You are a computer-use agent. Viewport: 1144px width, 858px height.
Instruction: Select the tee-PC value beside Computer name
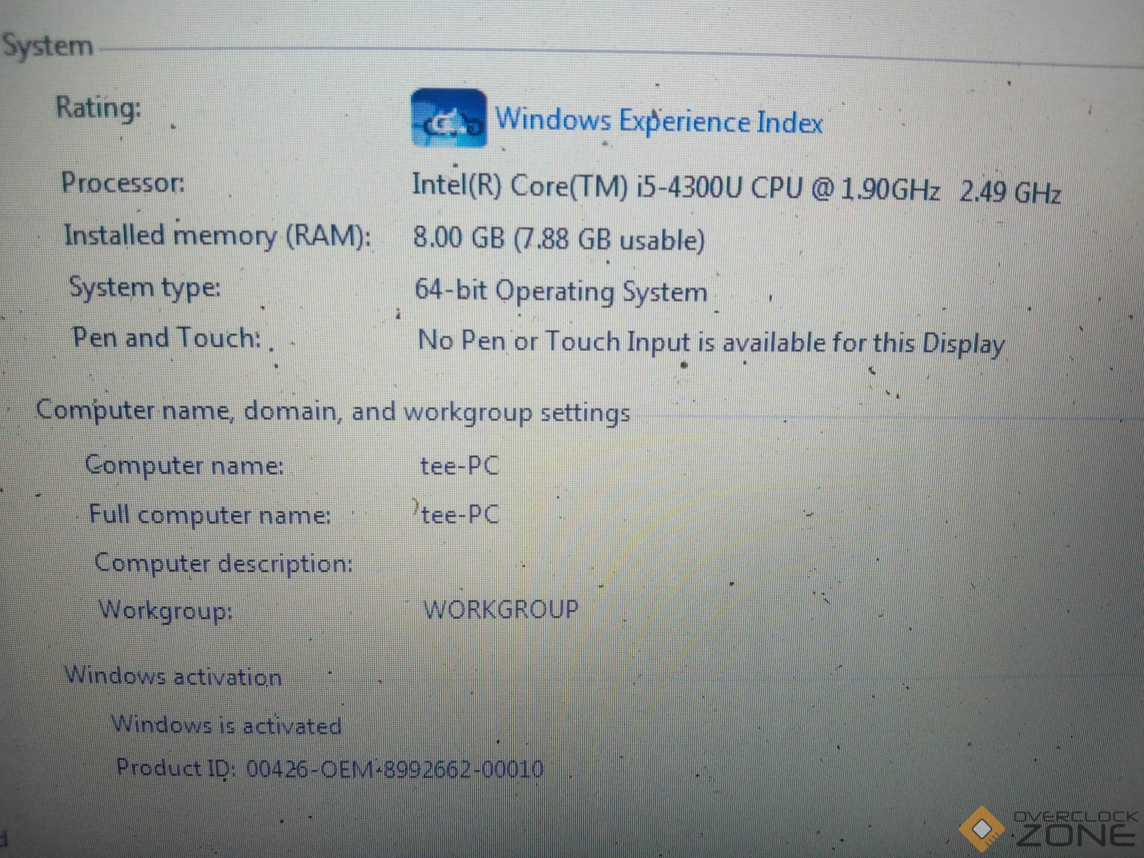click(x=459, y=466)
